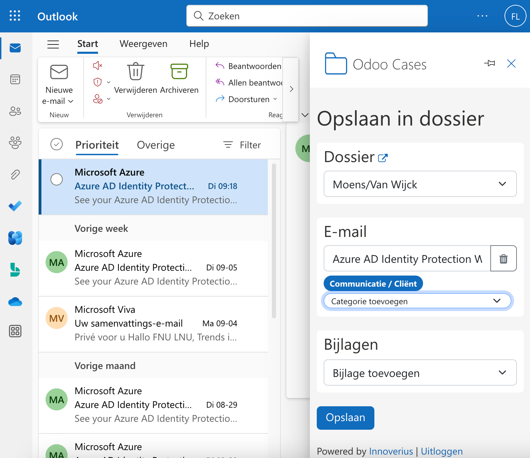Switch to the Start ribbon tab
The image size is (530, 458).
[x=88, y=44]
